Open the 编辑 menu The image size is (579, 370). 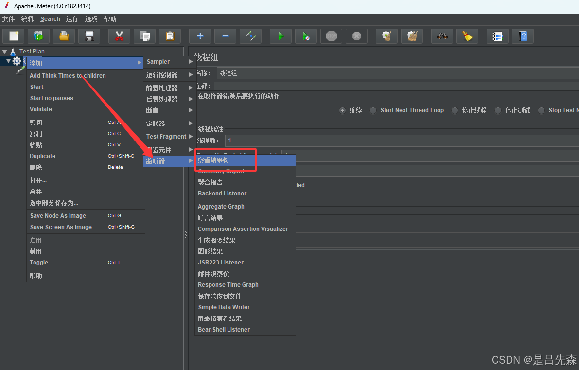[x=27, y=19]
